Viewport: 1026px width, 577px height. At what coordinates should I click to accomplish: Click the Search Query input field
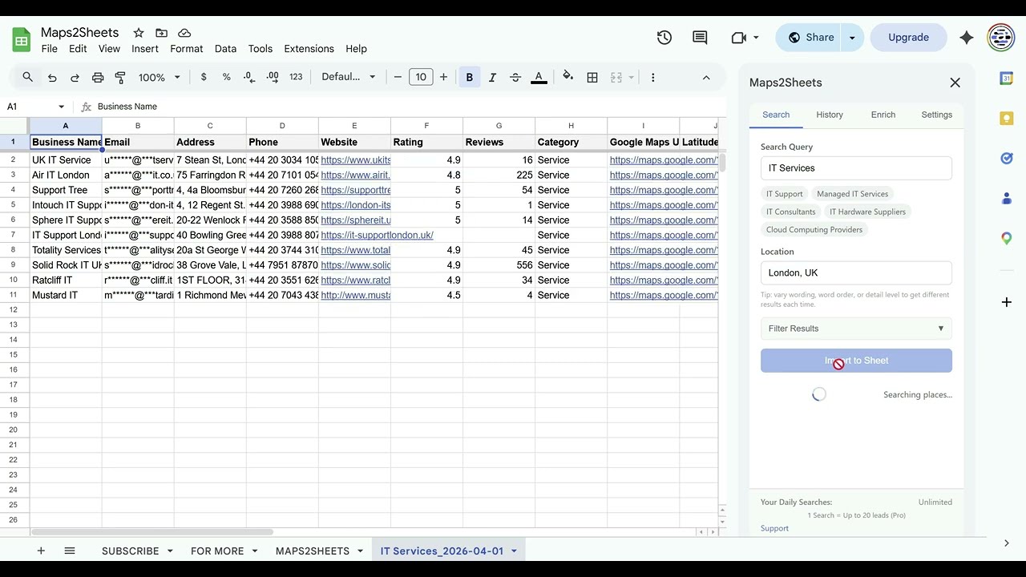point(856,168)
